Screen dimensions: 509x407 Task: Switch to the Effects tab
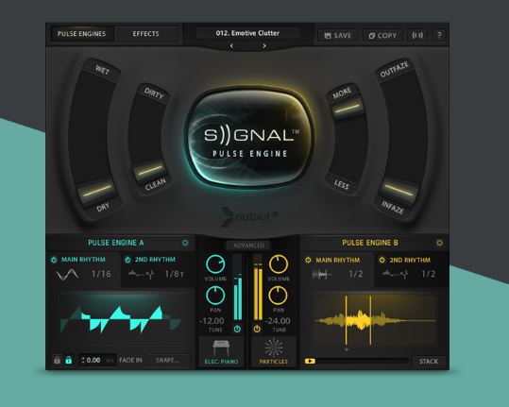click(x=146, y=34)
